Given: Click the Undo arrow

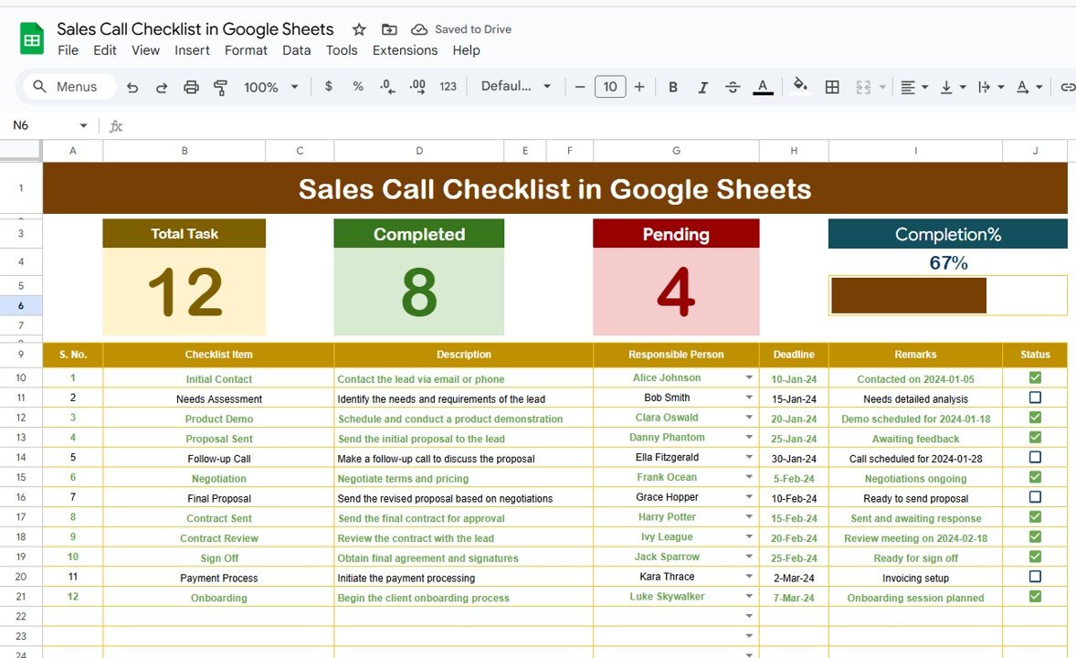Looking at the screenshot, I should tap(132, 87).
